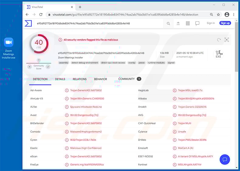Screen dimensions: 240x171
Task: Open the apps grid icon
Action: (188, 23)
